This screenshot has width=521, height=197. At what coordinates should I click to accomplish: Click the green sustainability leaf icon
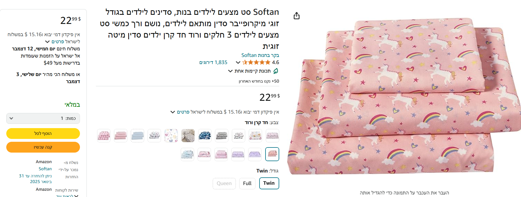(x=275, y=71)
